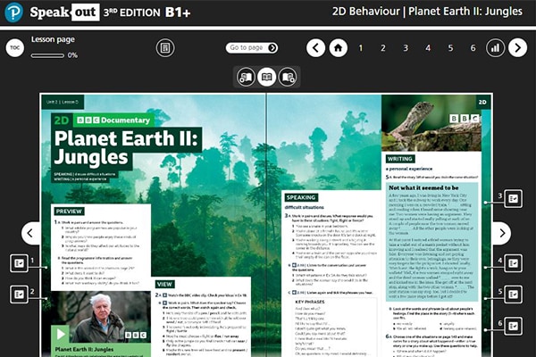Go to the home page

(338, 48)
